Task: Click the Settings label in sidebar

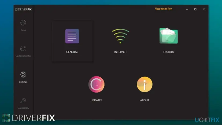Action: tap(23, 82)
